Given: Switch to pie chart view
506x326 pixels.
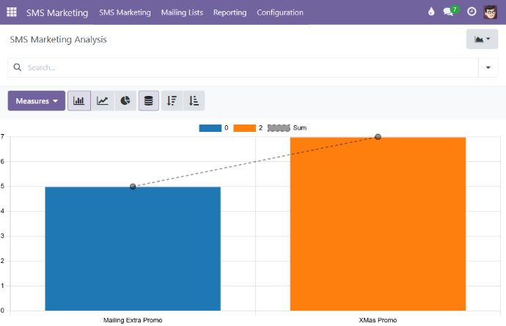Looking at the screenshot, I should pyautogui.click(x=125, y=101).
